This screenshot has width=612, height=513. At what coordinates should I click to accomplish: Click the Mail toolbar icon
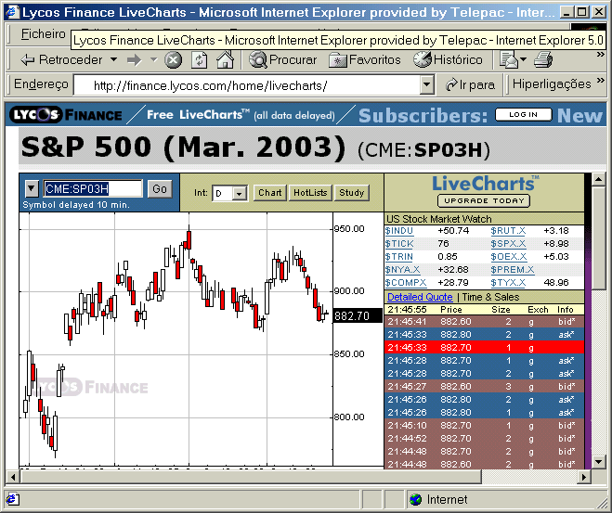pyautogui.click(x=509, y=60)
